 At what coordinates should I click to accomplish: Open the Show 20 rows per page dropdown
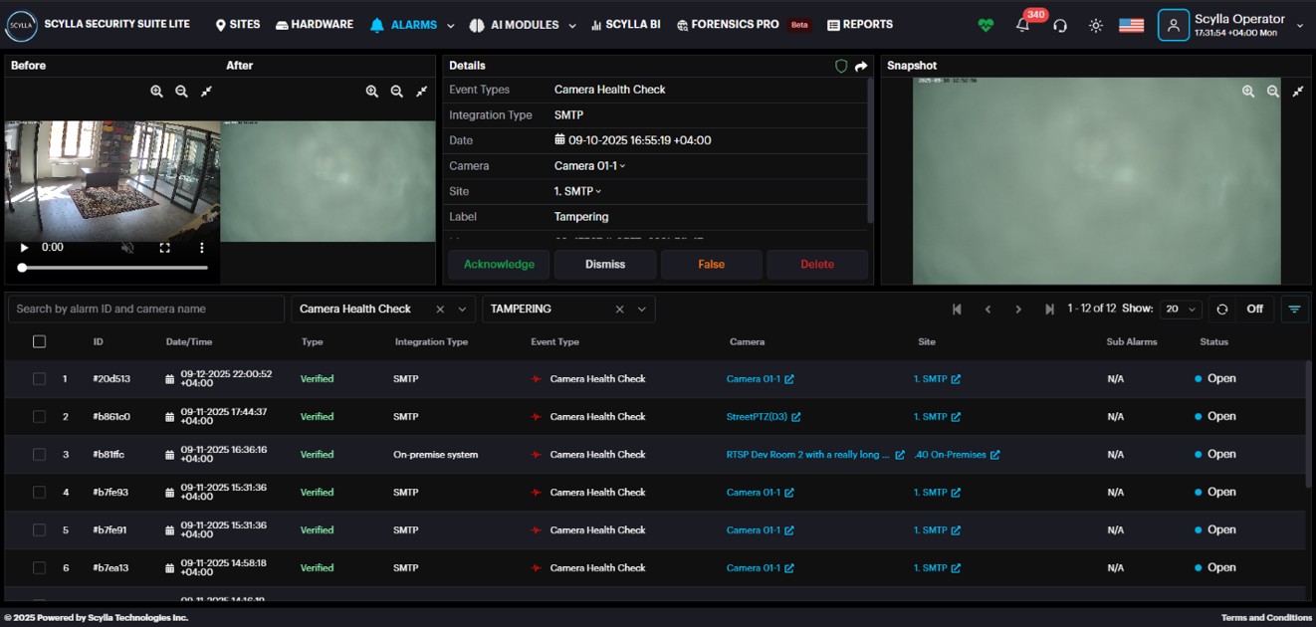(1182, 310)
